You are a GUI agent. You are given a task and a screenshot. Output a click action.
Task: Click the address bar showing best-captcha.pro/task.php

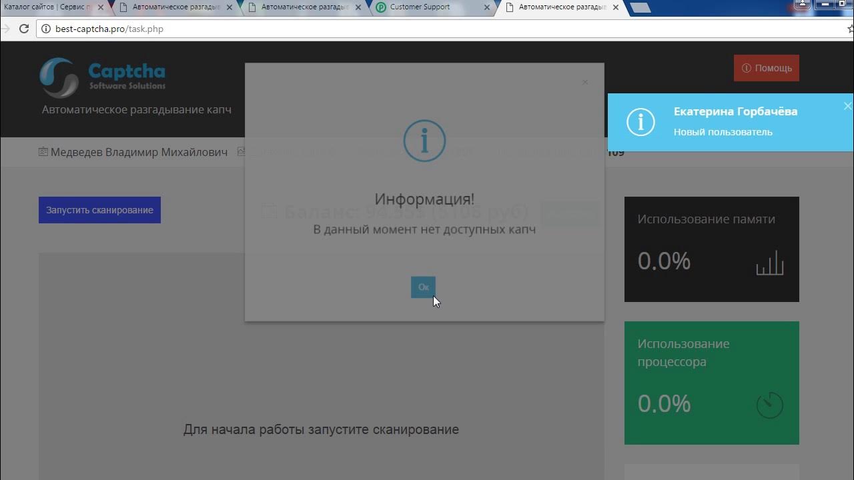point(440,29)
